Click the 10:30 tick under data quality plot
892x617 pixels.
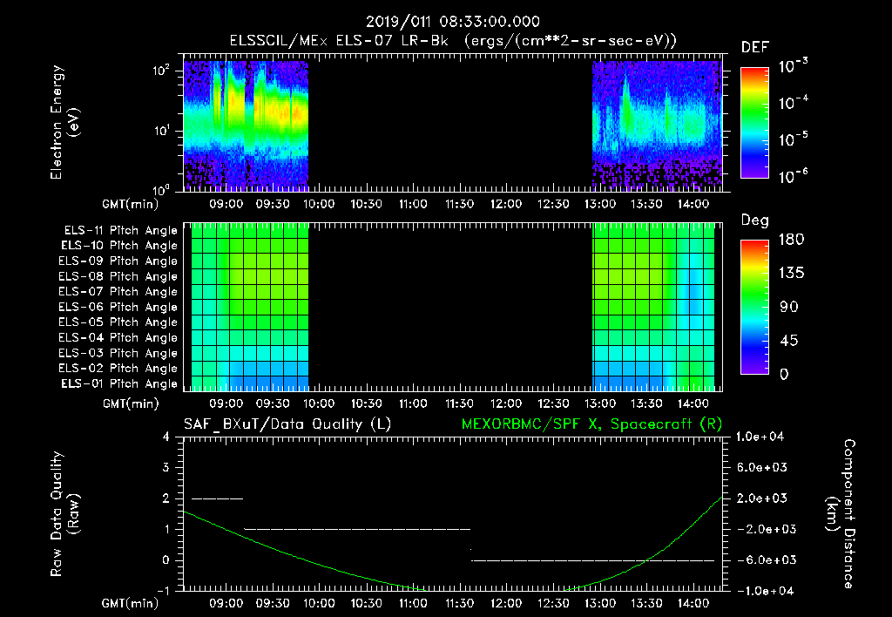[366, 603]
